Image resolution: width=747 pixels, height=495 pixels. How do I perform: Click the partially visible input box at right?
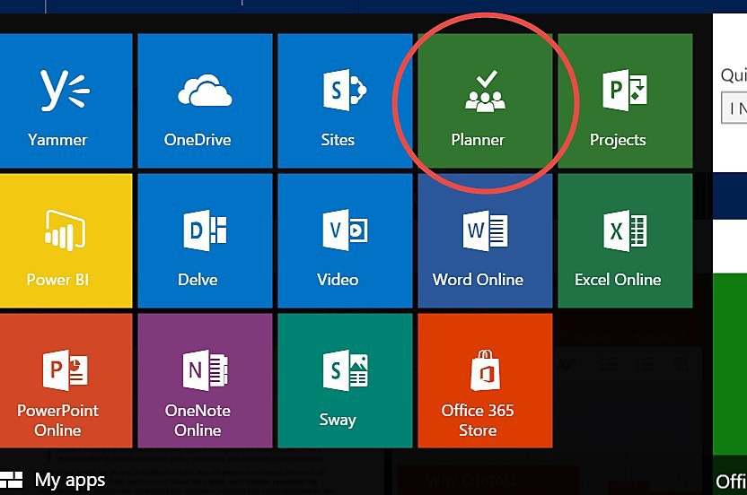[x=734, y=109]
